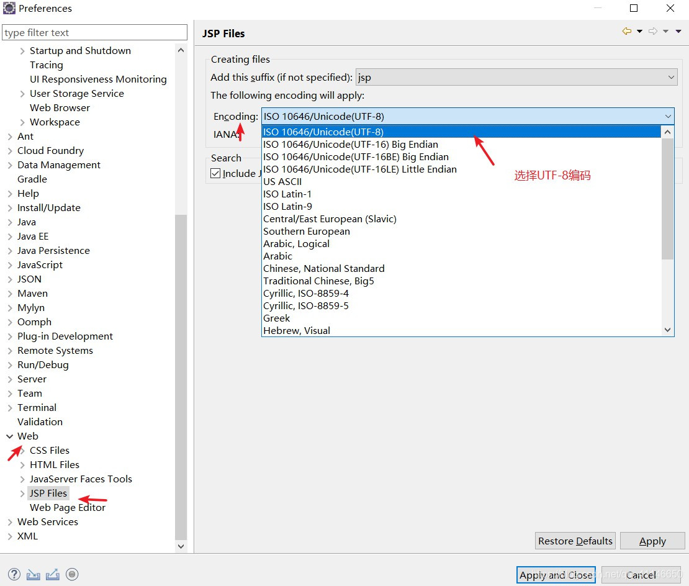This screenshot has width=689, height=586.
Task: Click the preference tree scroll down arrow
Action: click(181, 546)
